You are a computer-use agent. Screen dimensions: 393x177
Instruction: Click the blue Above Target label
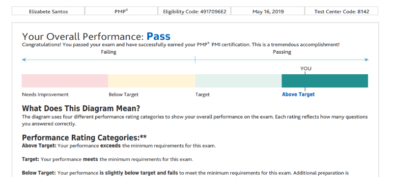[x=298, y=94]
